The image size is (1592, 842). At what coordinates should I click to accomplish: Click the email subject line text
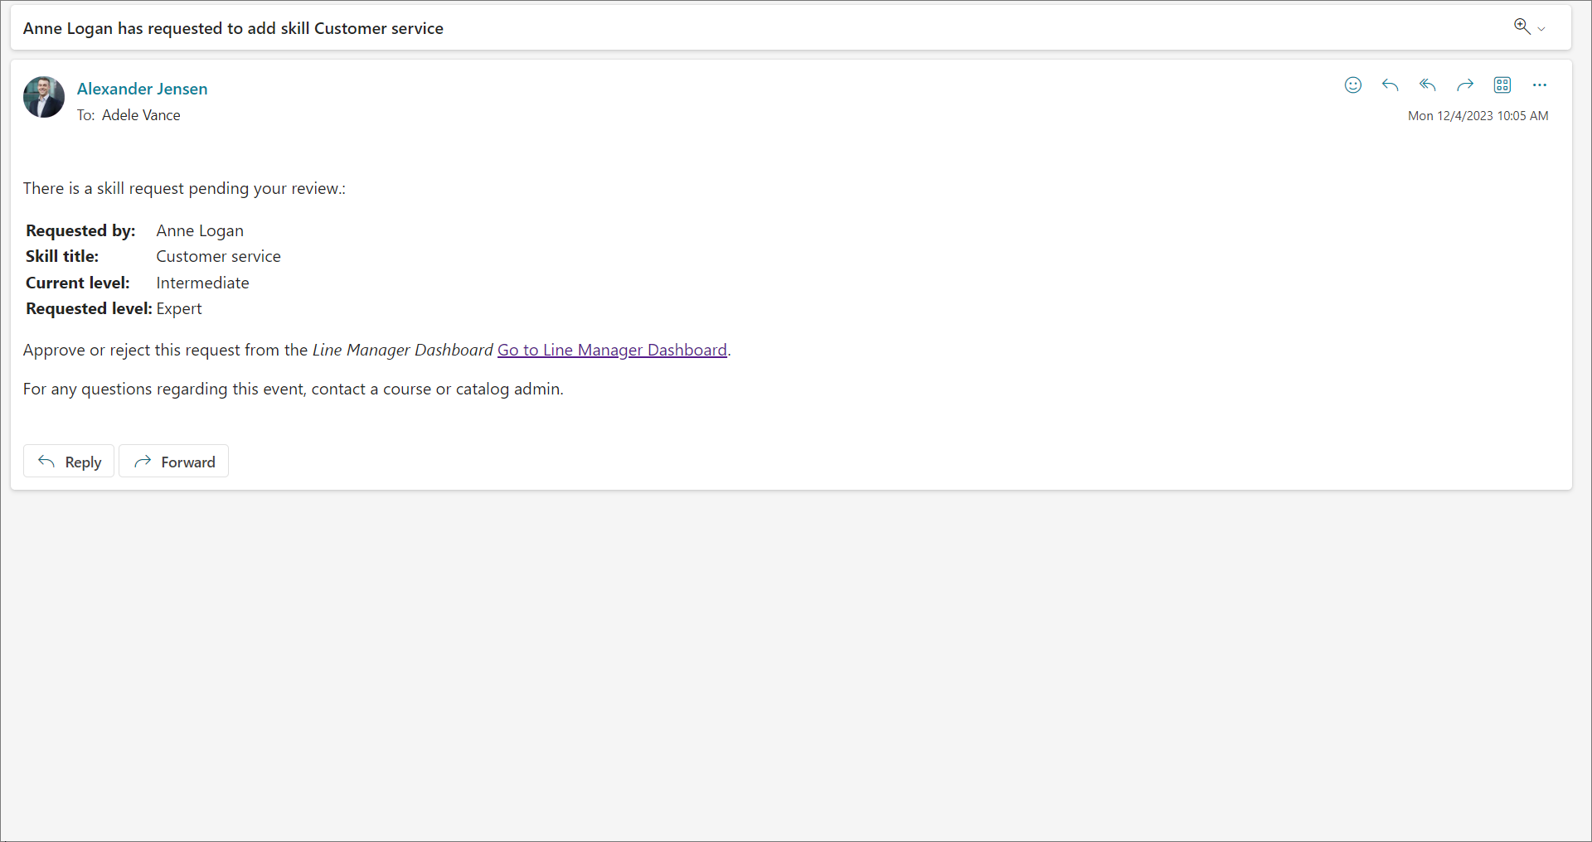click(x=233, y=28)
